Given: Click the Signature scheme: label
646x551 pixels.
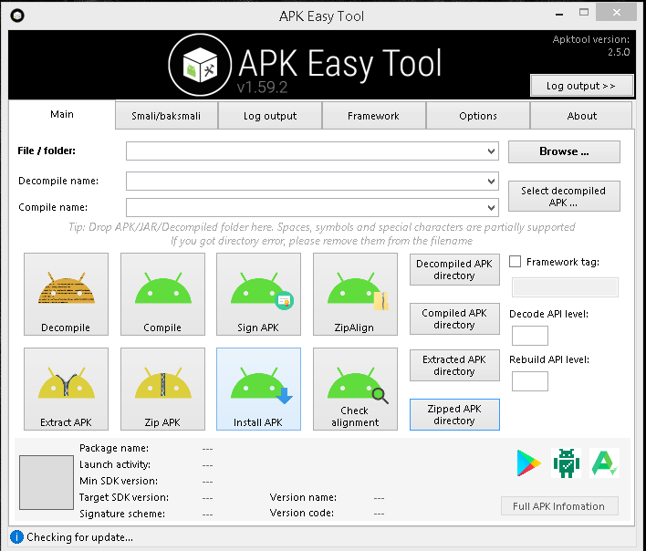Looking at the screenshot, I should [x=122, y=514].
